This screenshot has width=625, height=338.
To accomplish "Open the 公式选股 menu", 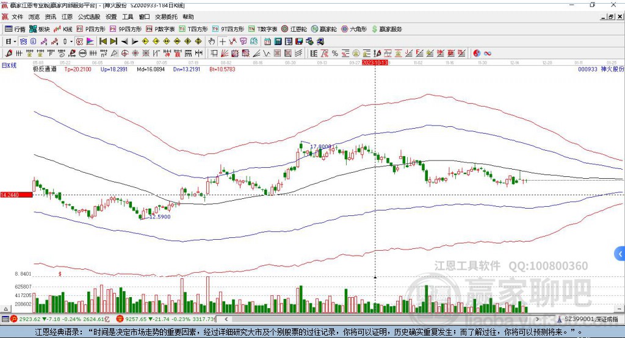I will (89, 16).
